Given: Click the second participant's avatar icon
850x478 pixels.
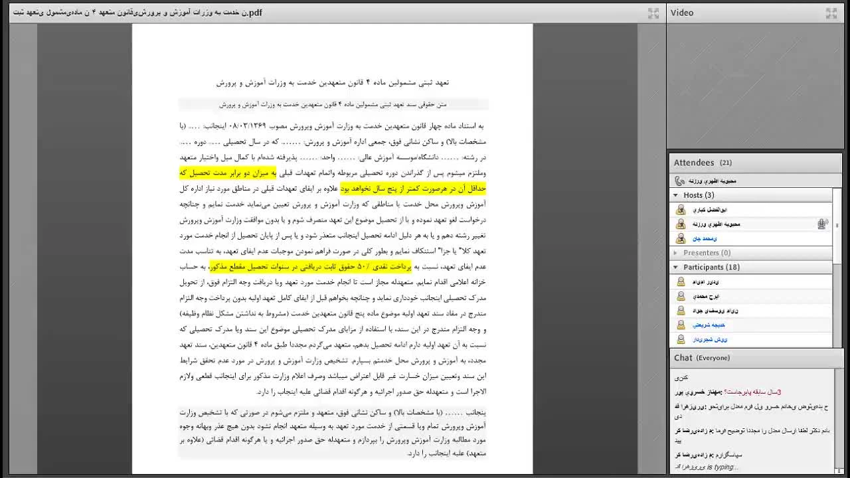Looking at the screenshot, I should (x=680, y=296).
